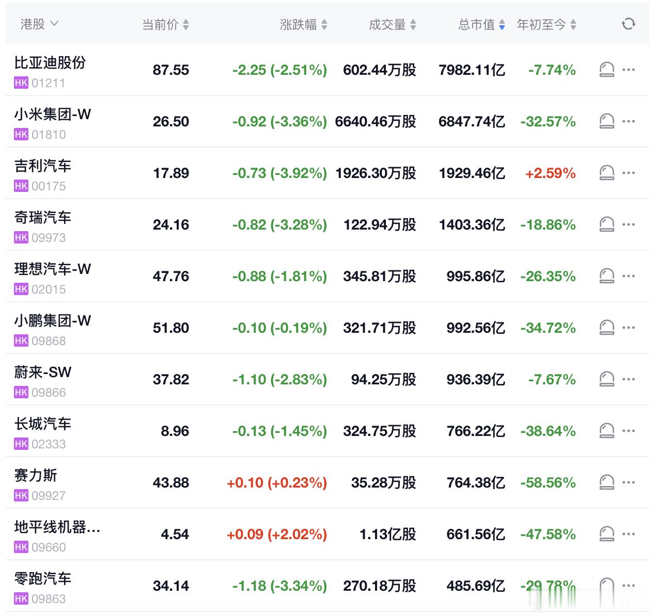Sort by 总市值 column
The width and height of the screenshot is (655, 616).
481,24
